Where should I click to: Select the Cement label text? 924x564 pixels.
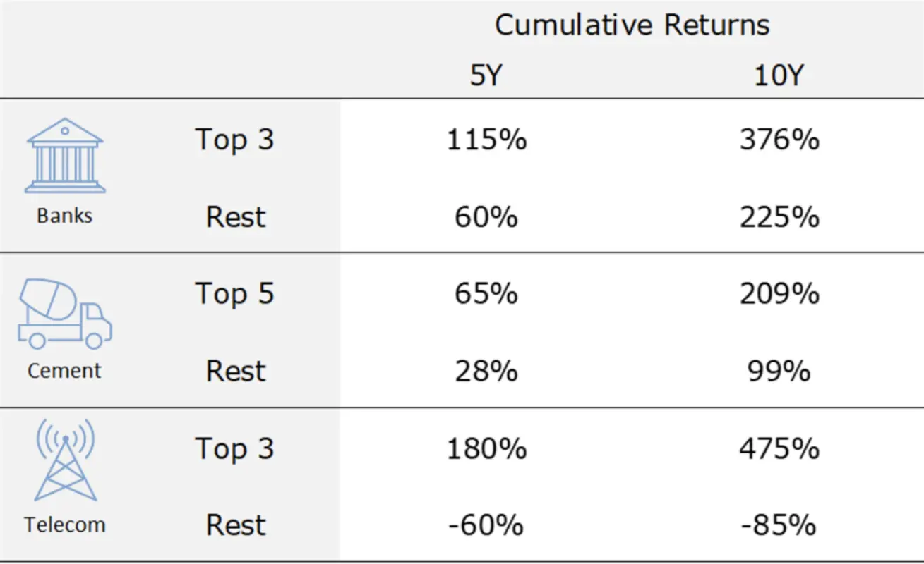(x=64, y=370)
